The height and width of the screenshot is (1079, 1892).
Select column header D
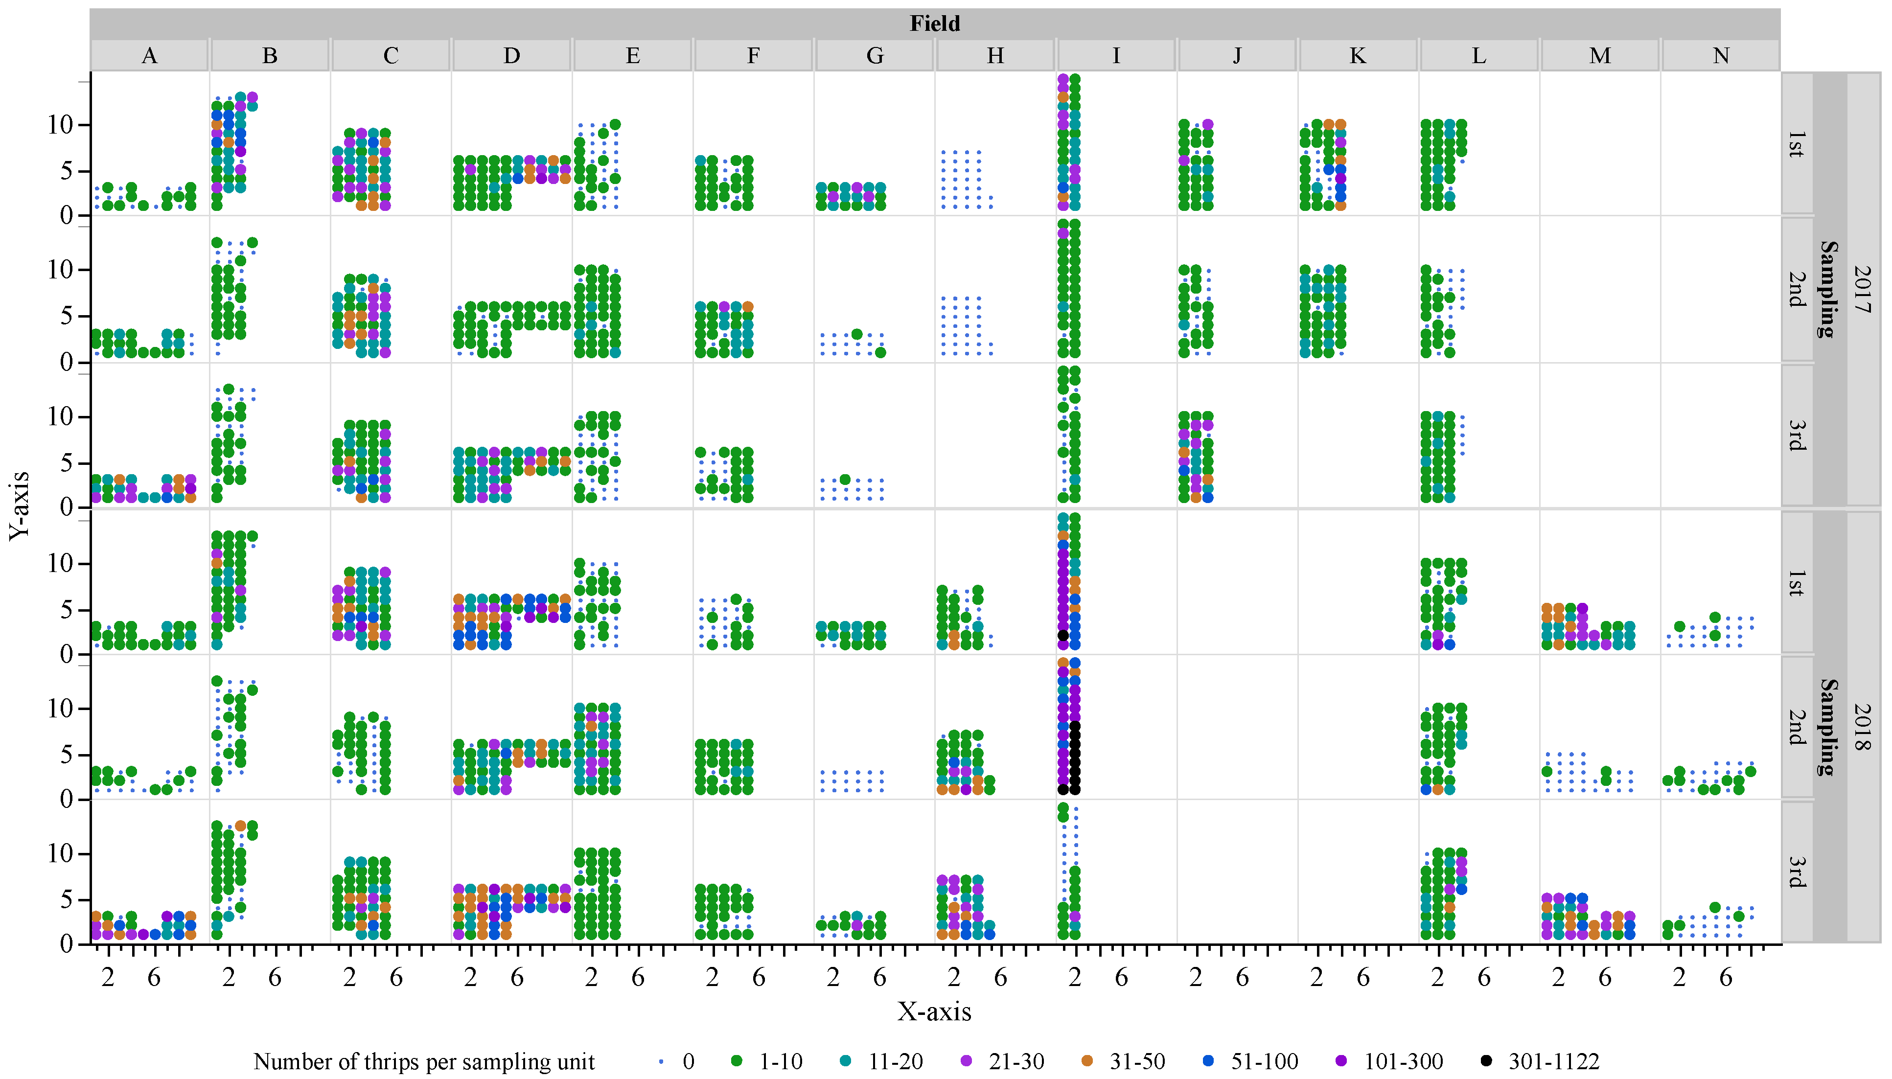pyautogui.click(x=511, y=56)
